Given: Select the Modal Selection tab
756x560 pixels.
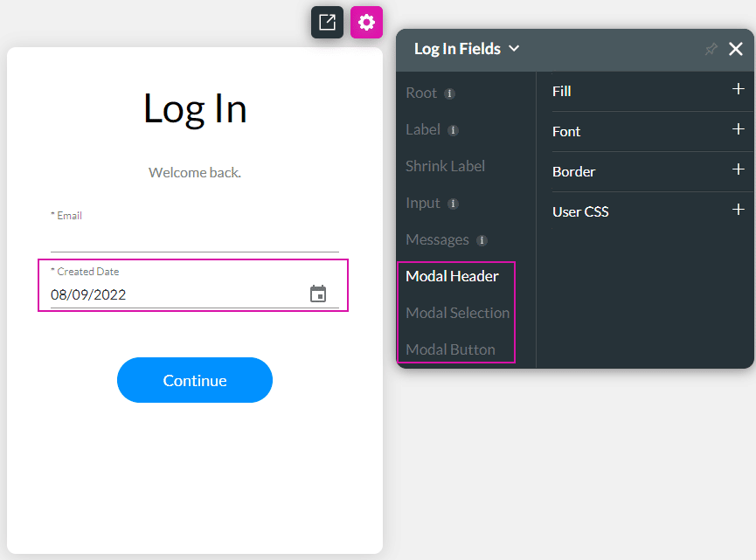Looking at the screenshot, I should 457,313.
